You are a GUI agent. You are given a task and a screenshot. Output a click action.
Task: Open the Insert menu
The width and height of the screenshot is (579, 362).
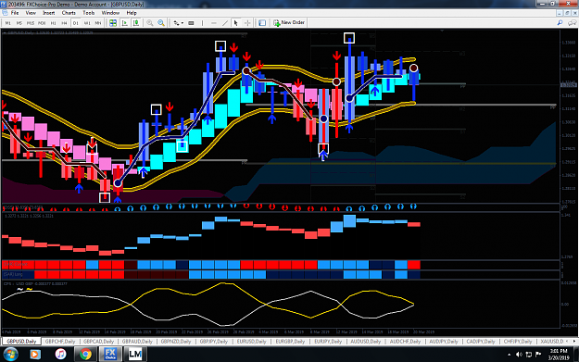click(49, 13)
